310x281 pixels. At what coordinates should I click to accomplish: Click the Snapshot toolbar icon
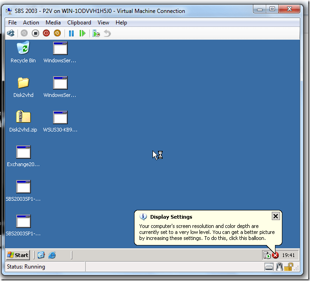96,33
